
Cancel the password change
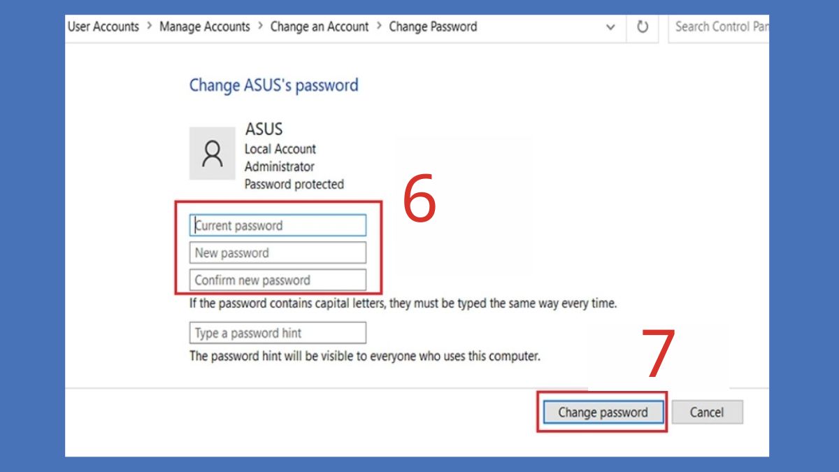[707, 412]
